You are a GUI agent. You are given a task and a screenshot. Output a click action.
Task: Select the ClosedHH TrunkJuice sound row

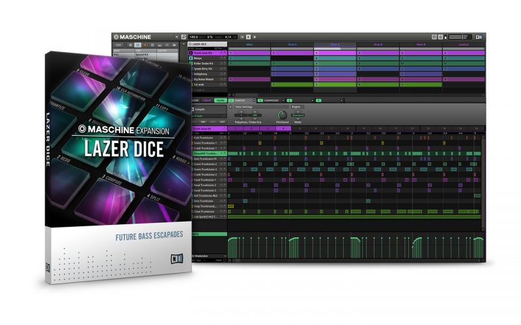pyautogui.click(x=209, y=153)
